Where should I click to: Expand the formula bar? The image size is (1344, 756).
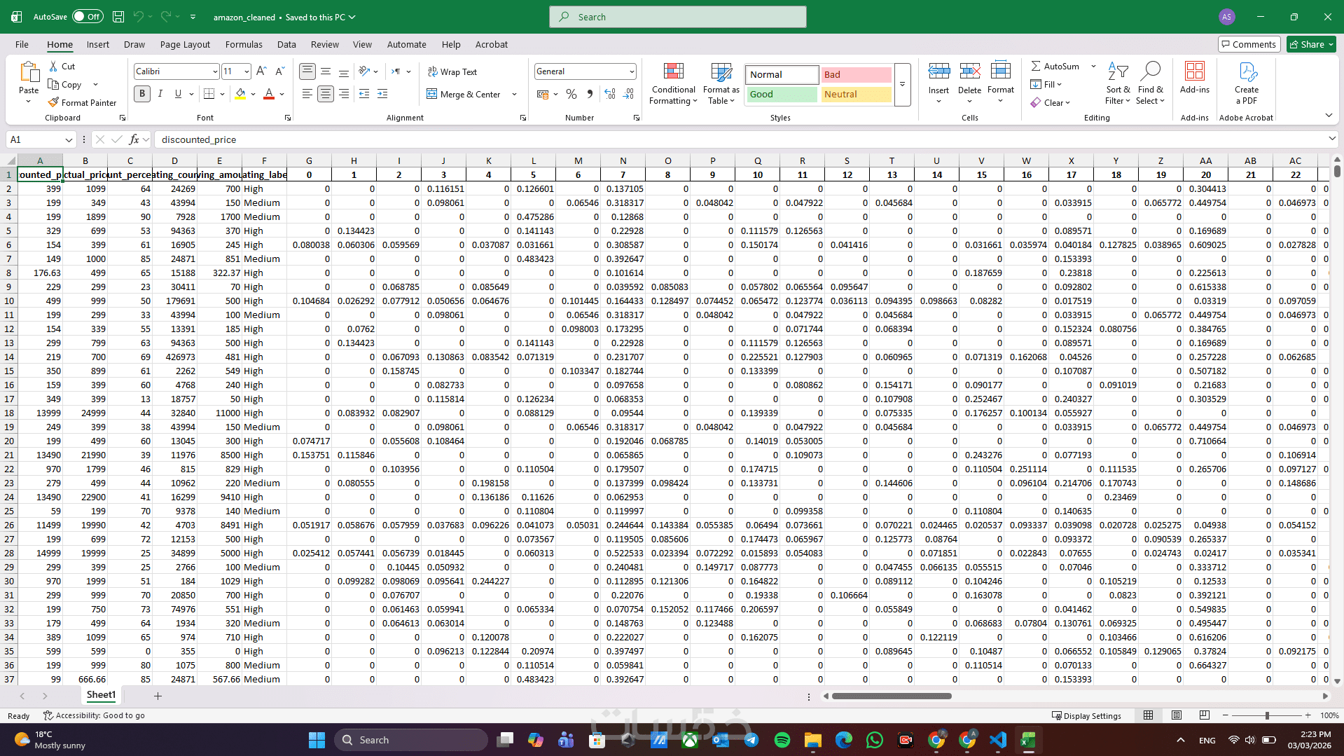pyautogui.click(x=1332, y=139)
